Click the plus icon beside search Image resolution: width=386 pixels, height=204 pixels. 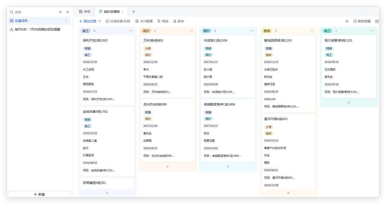point(60,12)
